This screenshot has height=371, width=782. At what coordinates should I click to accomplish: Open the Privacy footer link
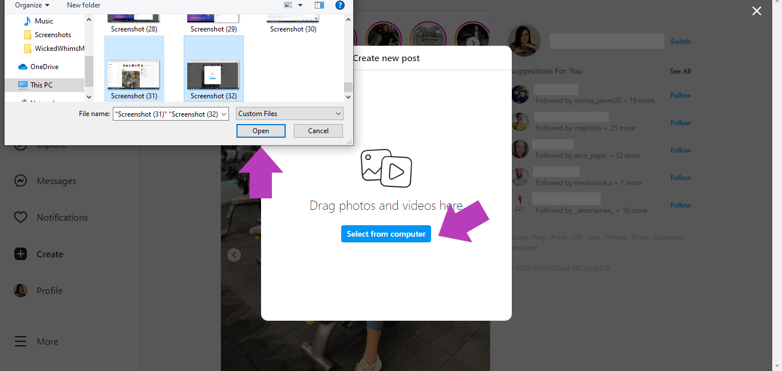pos(615,237)
